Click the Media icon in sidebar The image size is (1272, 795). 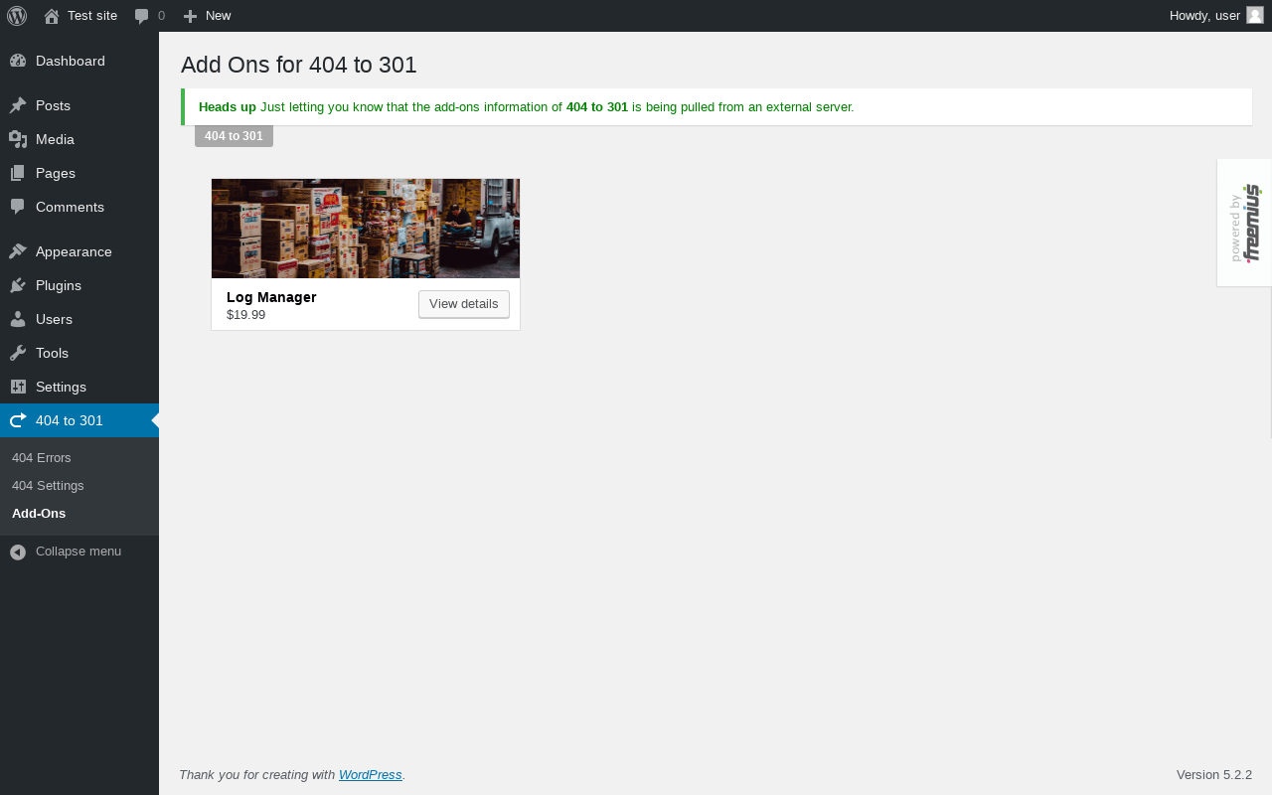click(x=18, y=139)
